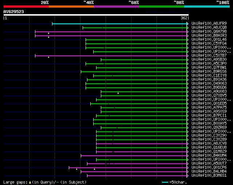Open hit UniRef100_A8JCQ8
Image resolution: width=233 pixels, height=185 pixels.
209,28
